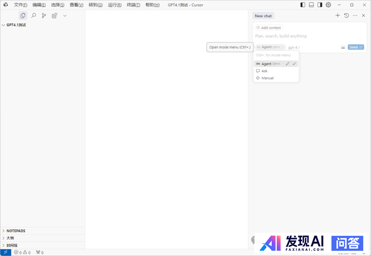Expand the 大纲 outline section
Screen dimensions: 371x256
point(43,238)
